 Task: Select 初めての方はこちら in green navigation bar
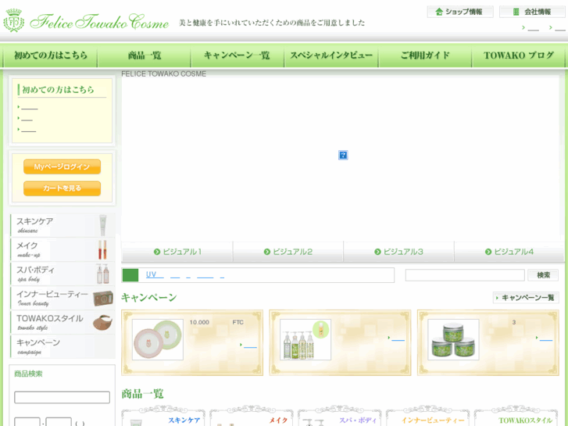pyautogui.click(x=50, y=55)
